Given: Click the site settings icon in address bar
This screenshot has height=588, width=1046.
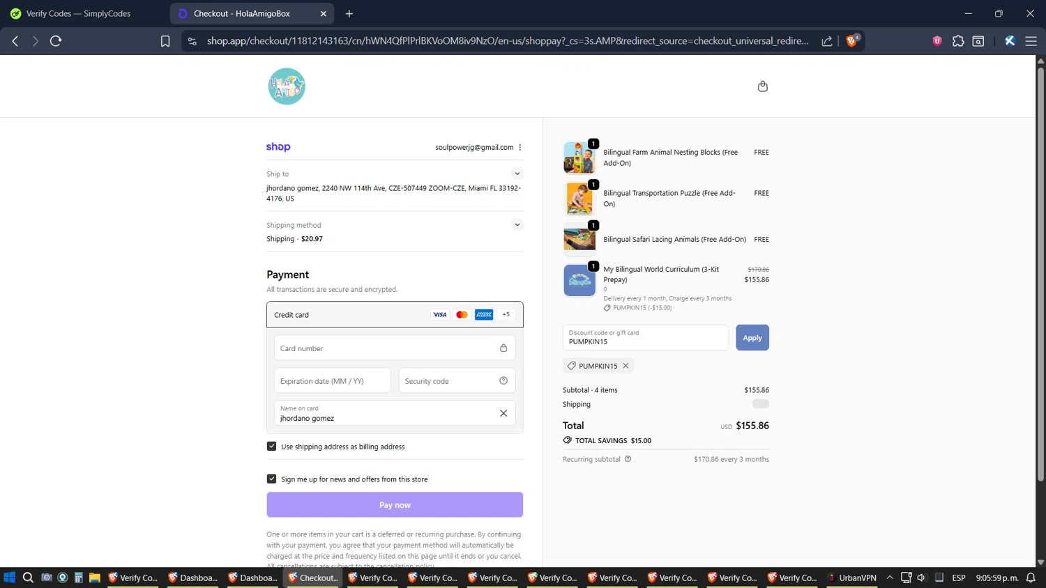Looking at the screenshot, I should [x=192, y=41].
